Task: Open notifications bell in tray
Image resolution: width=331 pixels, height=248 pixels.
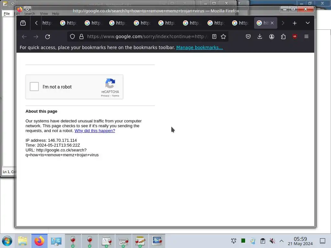Action: (234, 241)
